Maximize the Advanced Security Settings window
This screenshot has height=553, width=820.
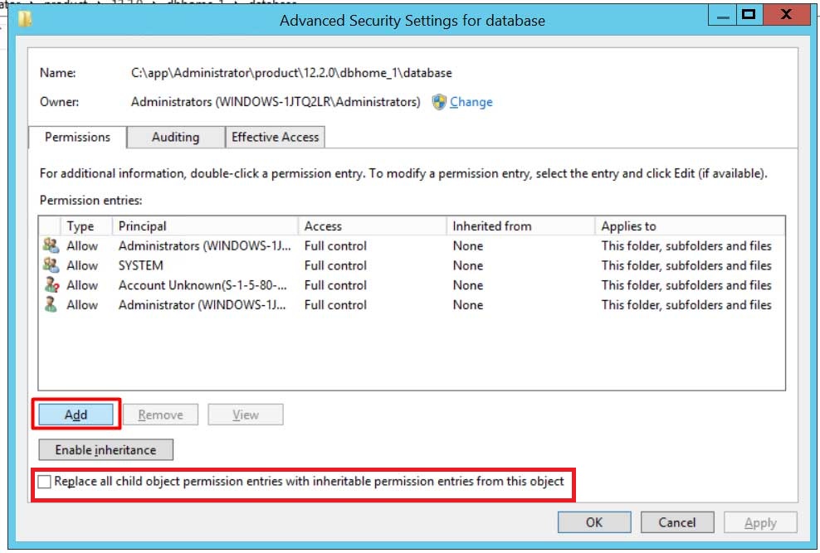click(749, 14)
